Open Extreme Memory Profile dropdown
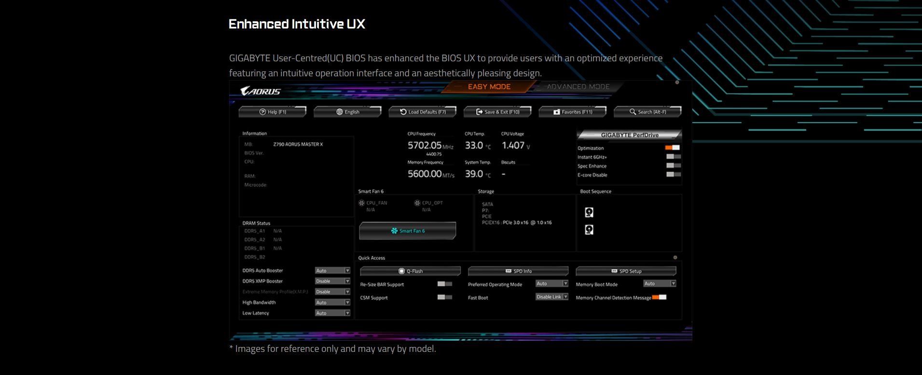 [333, 292]
